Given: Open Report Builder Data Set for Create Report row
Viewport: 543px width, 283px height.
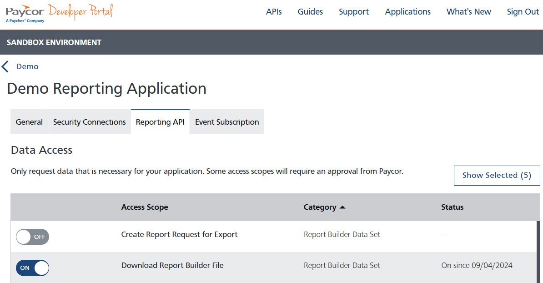Looking at the screenshot, I should 342,234.
